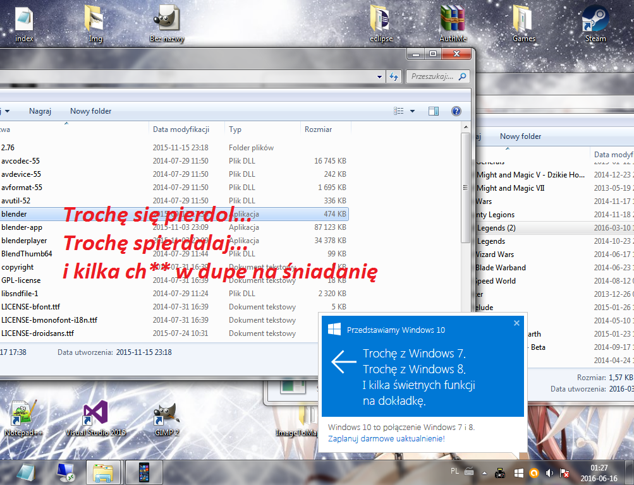Select the avcodec-55 file
Image resolution: width=634 pixels, height=485 pixels.
coord(174,161)
